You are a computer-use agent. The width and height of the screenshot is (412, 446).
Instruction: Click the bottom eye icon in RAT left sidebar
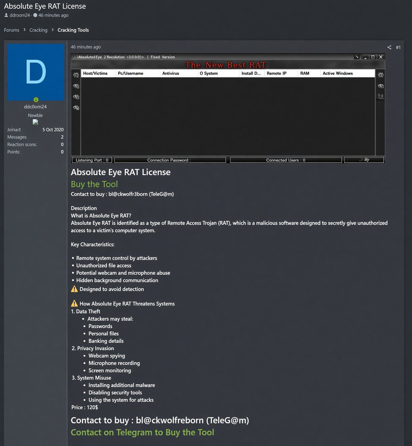pos(76,108)
